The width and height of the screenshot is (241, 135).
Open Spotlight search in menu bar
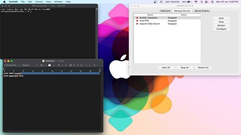click(202, 2)
